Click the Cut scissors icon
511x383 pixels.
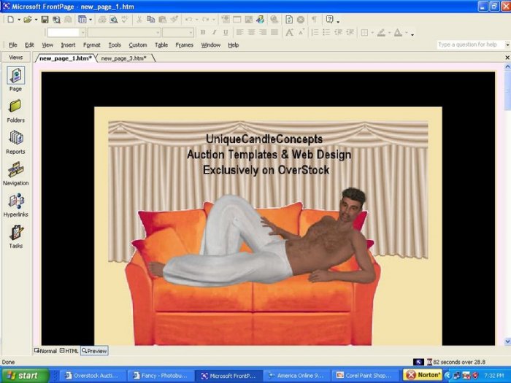139,20
